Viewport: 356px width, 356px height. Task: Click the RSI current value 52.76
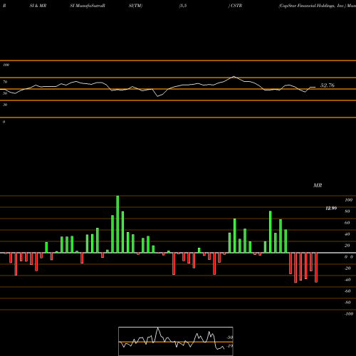[328, 85]
